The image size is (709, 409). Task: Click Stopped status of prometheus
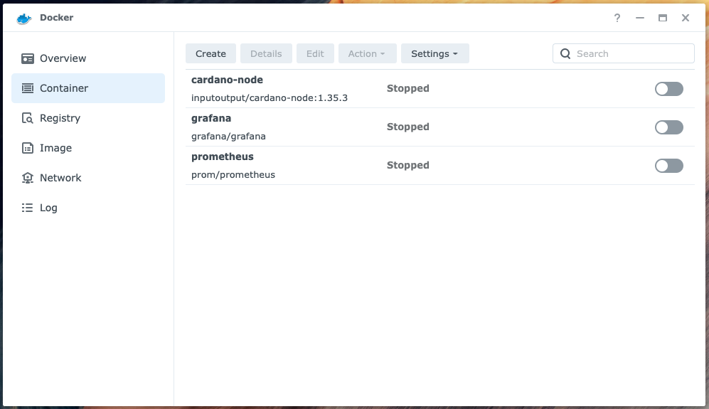pyautogui.click(x=408, y=165)
